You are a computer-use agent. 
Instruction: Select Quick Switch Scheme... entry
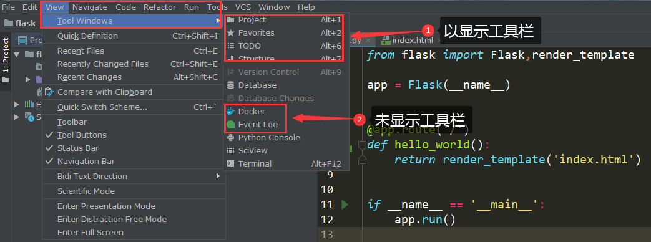tap(134, 107)
